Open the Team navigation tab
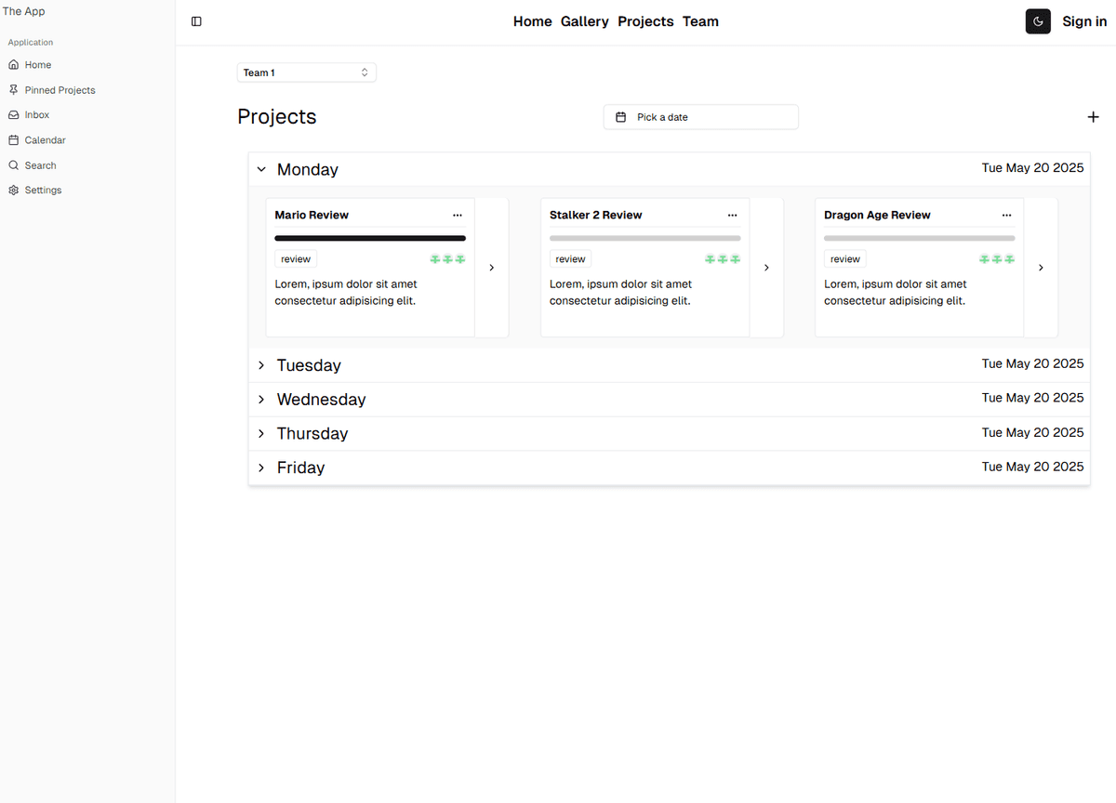 pos(700,21)
